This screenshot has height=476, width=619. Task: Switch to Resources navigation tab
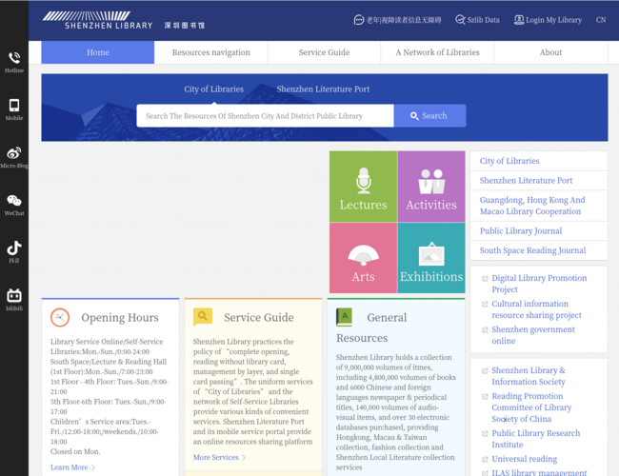(211, 52)
